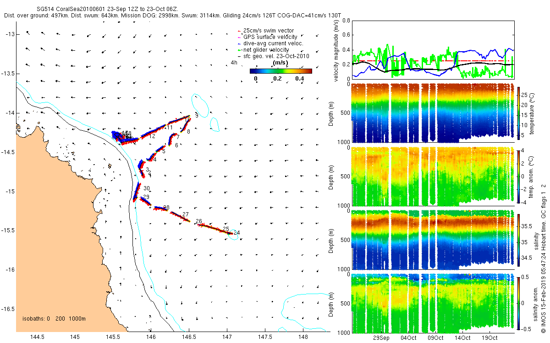Click the salinity anom. colorbar

point(519,302)
